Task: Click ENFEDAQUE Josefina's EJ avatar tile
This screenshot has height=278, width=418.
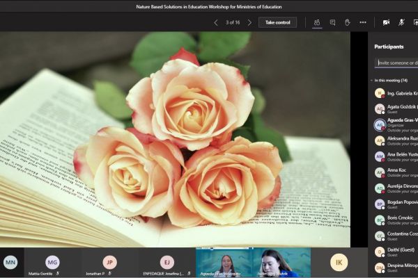Action: click(x=167, y=262)
